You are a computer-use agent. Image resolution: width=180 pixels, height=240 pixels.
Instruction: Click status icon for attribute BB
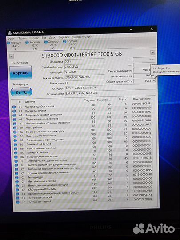point(16,148)
